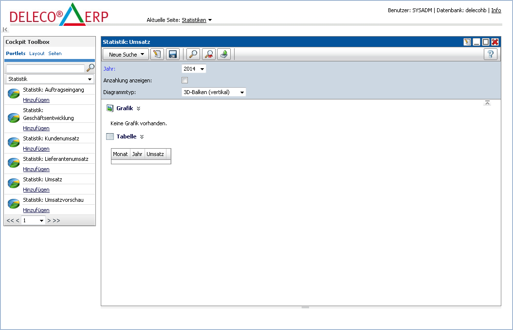Click the Statistik: Kundenumsatz portlet icon
The width and height of the screenshot is (513, 330).
click(14, 142)
